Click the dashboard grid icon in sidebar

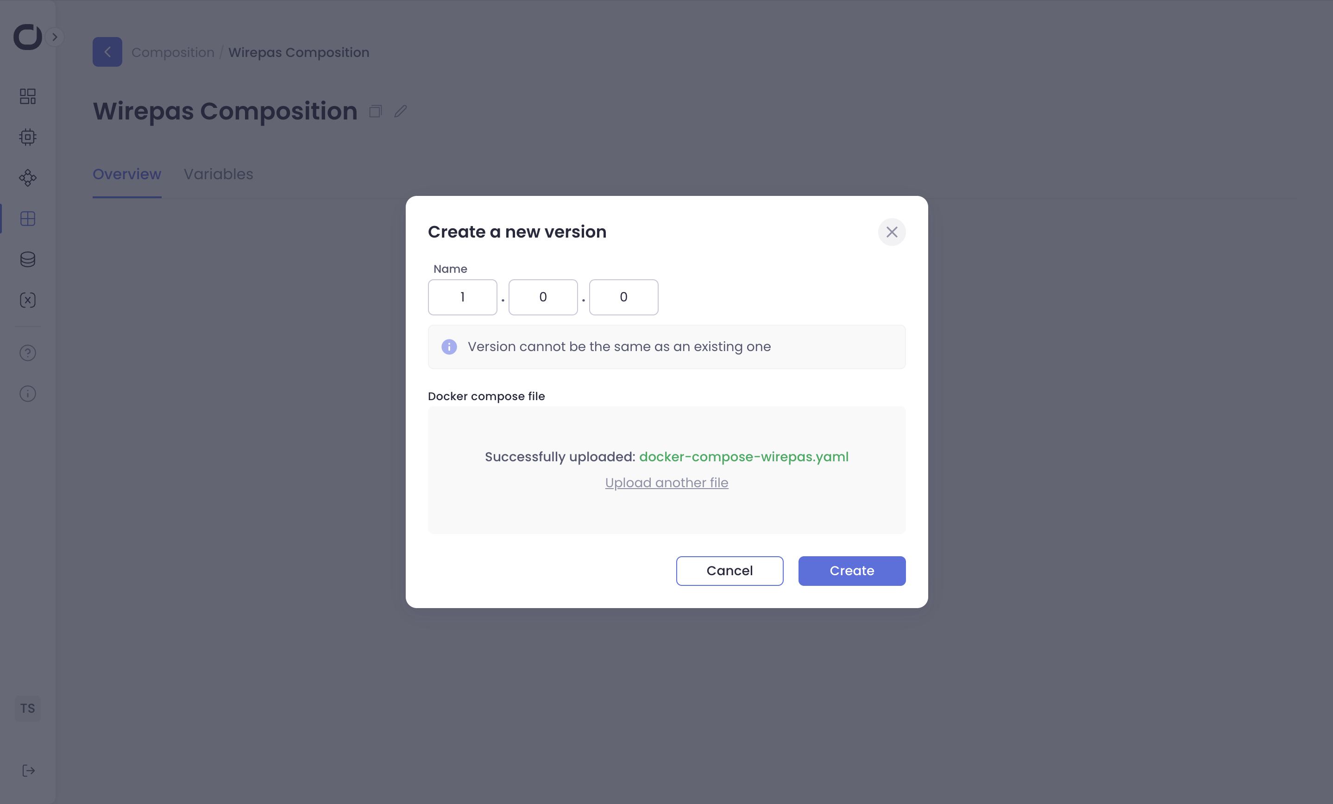pyautogui.click(x=28, y=96)
